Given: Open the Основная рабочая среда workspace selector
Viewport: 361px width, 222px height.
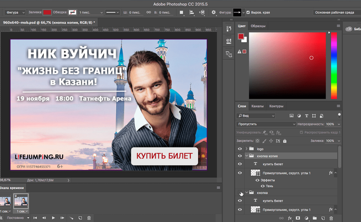Looking at the screenshot, I should [x=335, y=12].
